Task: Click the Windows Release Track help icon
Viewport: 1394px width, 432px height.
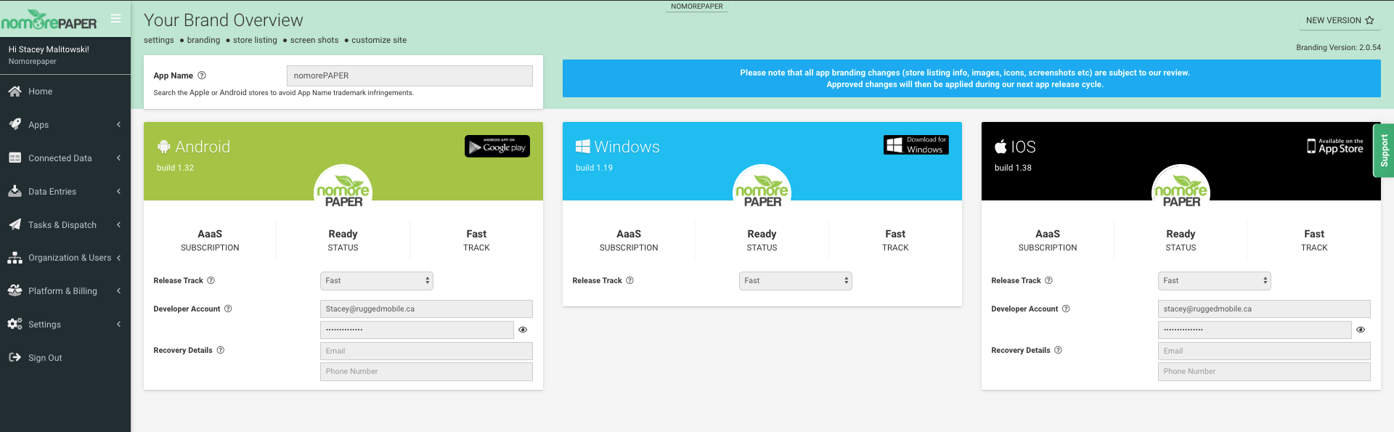Action: point(629,280)
